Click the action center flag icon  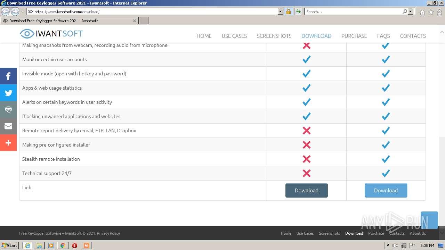412,245
